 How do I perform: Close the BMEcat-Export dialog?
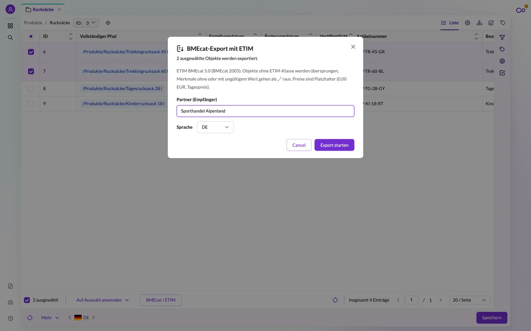[353, 47]
